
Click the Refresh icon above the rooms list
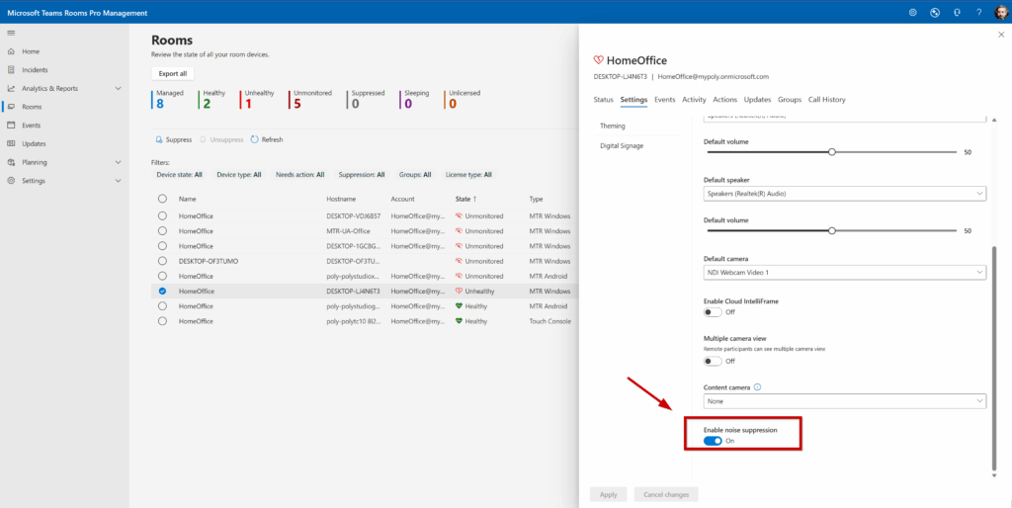pyautogui.click(x=255, y=139)
